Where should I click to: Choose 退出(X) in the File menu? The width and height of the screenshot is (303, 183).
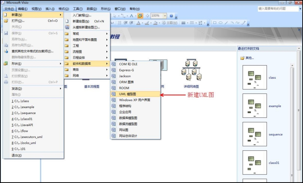coord(33,155)
